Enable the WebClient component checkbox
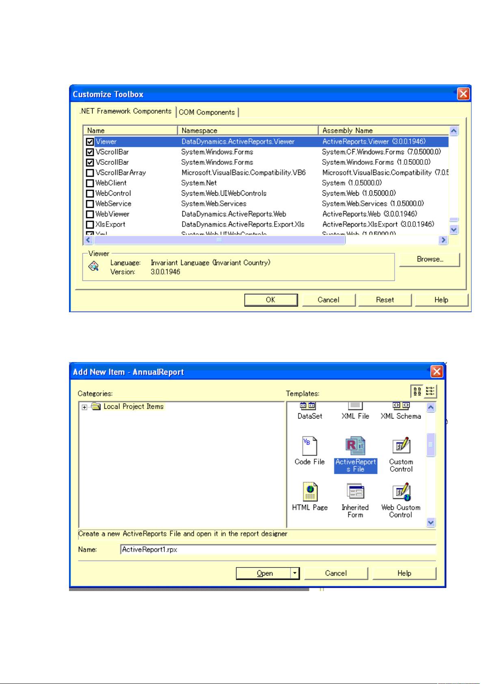The height and width of the screenshot is (684, 484). point(90,183)
